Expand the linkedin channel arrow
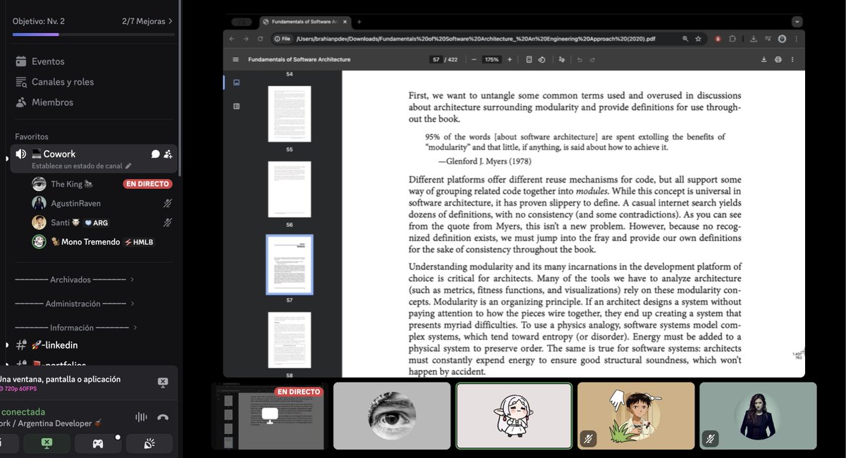This screenshot has height=458, width=846. point(6,345)
